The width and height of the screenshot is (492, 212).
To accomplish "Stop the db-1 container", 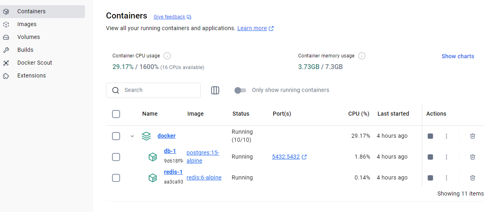I will tap(430, 157).
